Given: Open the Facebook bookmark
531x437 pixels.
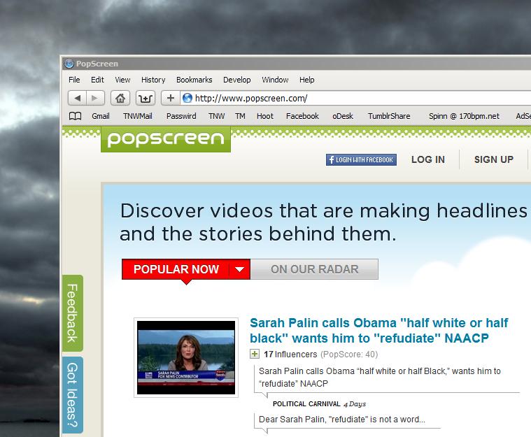Looking at the screenshot, I should pyautogui.click(x=302, y=116).
